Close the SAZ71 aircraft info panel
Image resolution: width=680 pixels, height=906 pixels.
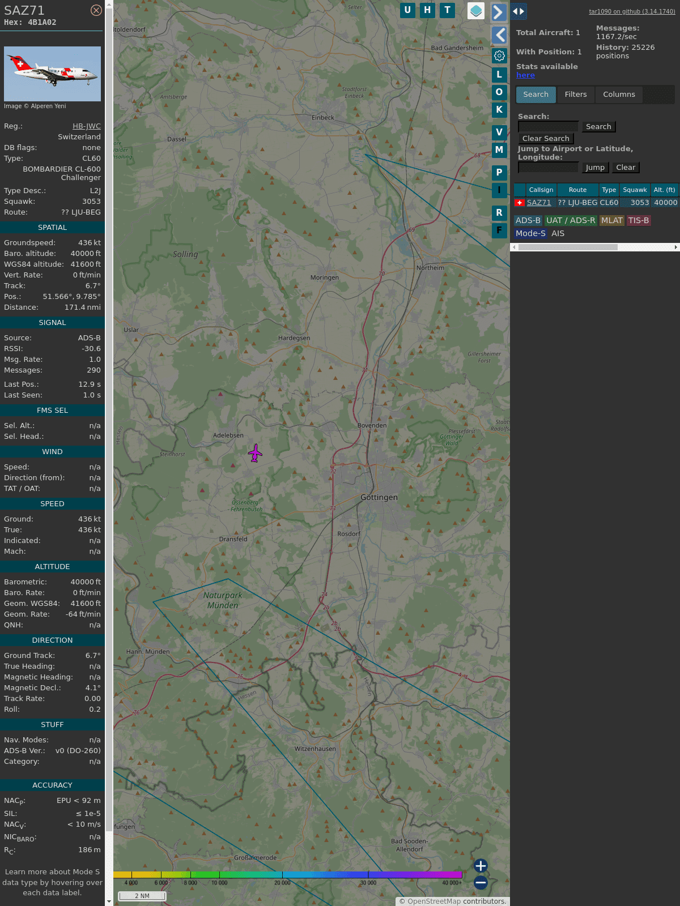tap(96, 10)
